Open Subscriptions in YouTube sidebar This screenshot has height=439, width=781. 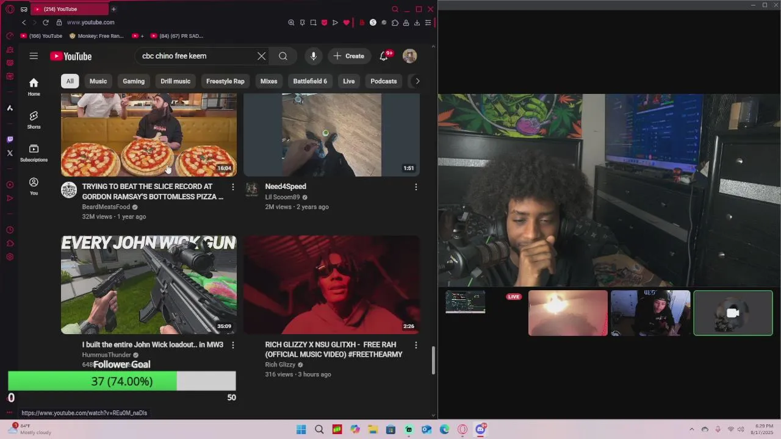pos(34,153)
